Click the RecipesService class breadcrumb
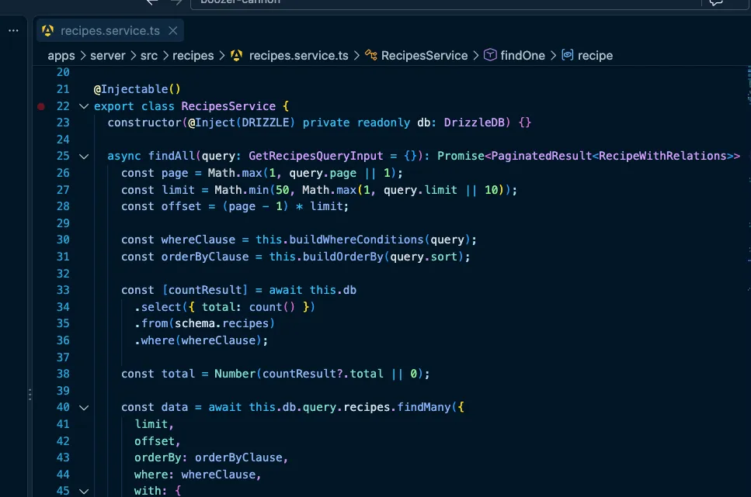The image size is (751, 497). [424, 56]
